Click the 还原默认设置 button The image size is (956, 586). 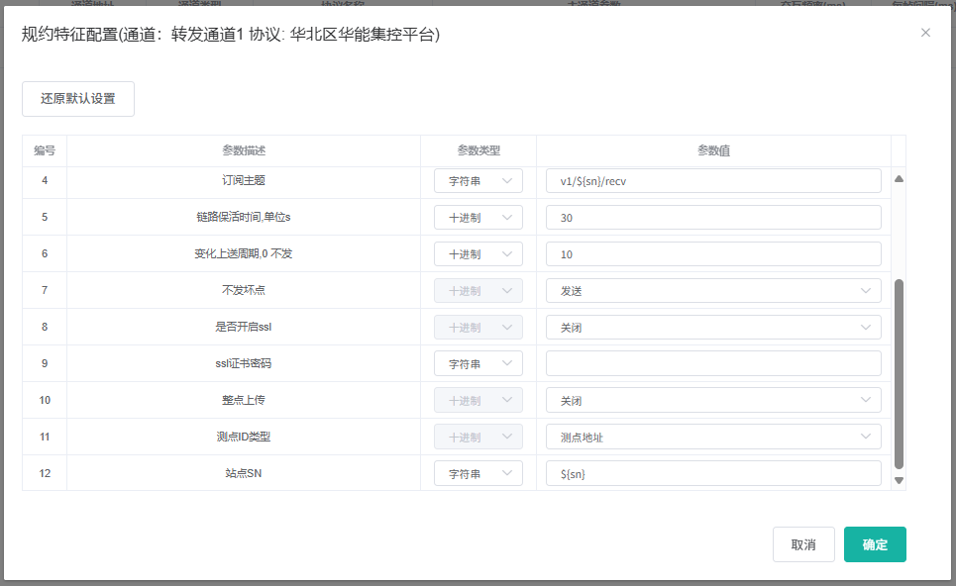(x=78, y=99)
